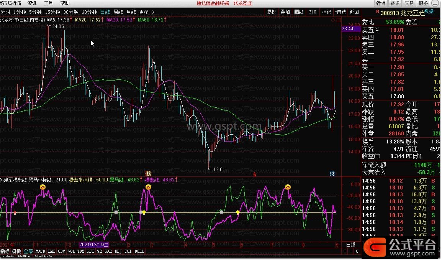Click the 指标 tab at bottom
This screenshot has height=260, width=442.
pyautogui.click(x=5, y=251)
